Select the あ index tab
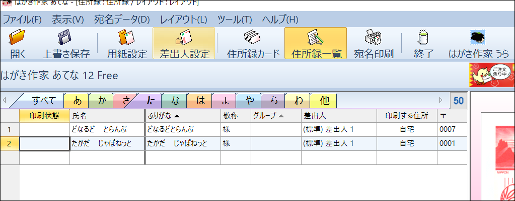The image size is (515, 201). tap(77, 101)
